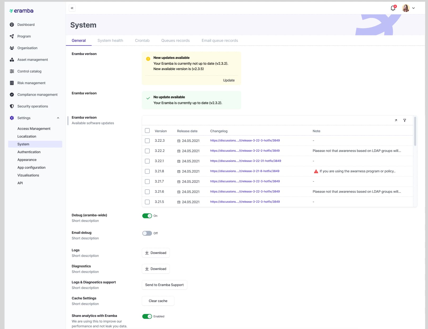The image size is (428, 329).
Task: Switch to System health tab
Action: point(110,40)
